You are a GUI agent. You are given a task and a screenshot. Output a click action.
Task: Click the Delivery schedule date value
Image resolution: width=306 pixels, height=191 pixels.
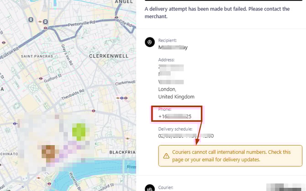click(x=186, y=136)
